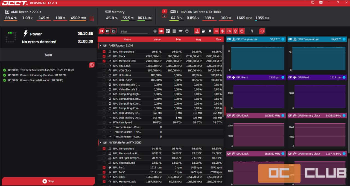Open help icon in title bar
This screenshot has height=186, width=350.
click(313, 2)
